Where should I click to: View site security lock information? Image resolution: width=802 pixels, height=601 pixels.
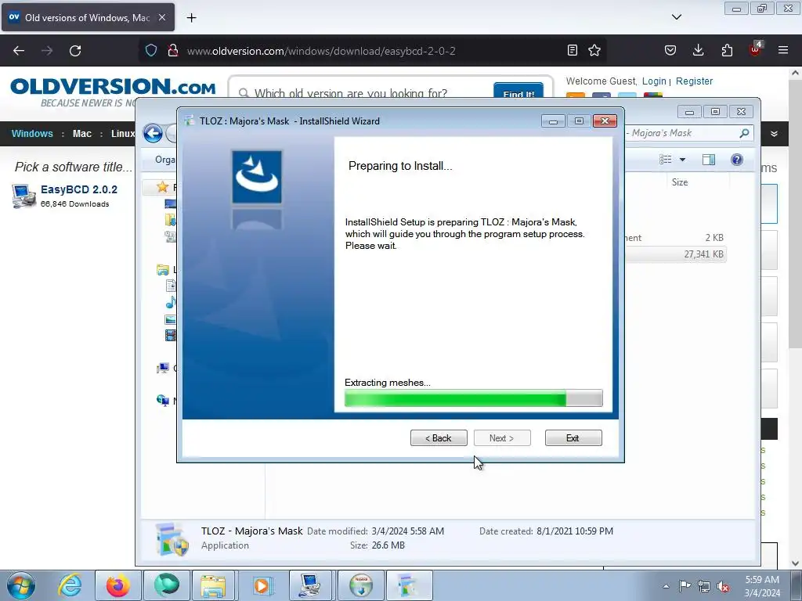[173, 50]
